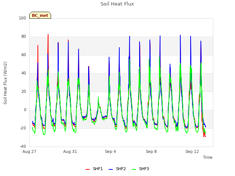Click the Sep 4 x-axis tick label
This screenshot has width=235, height=176.
111,151
